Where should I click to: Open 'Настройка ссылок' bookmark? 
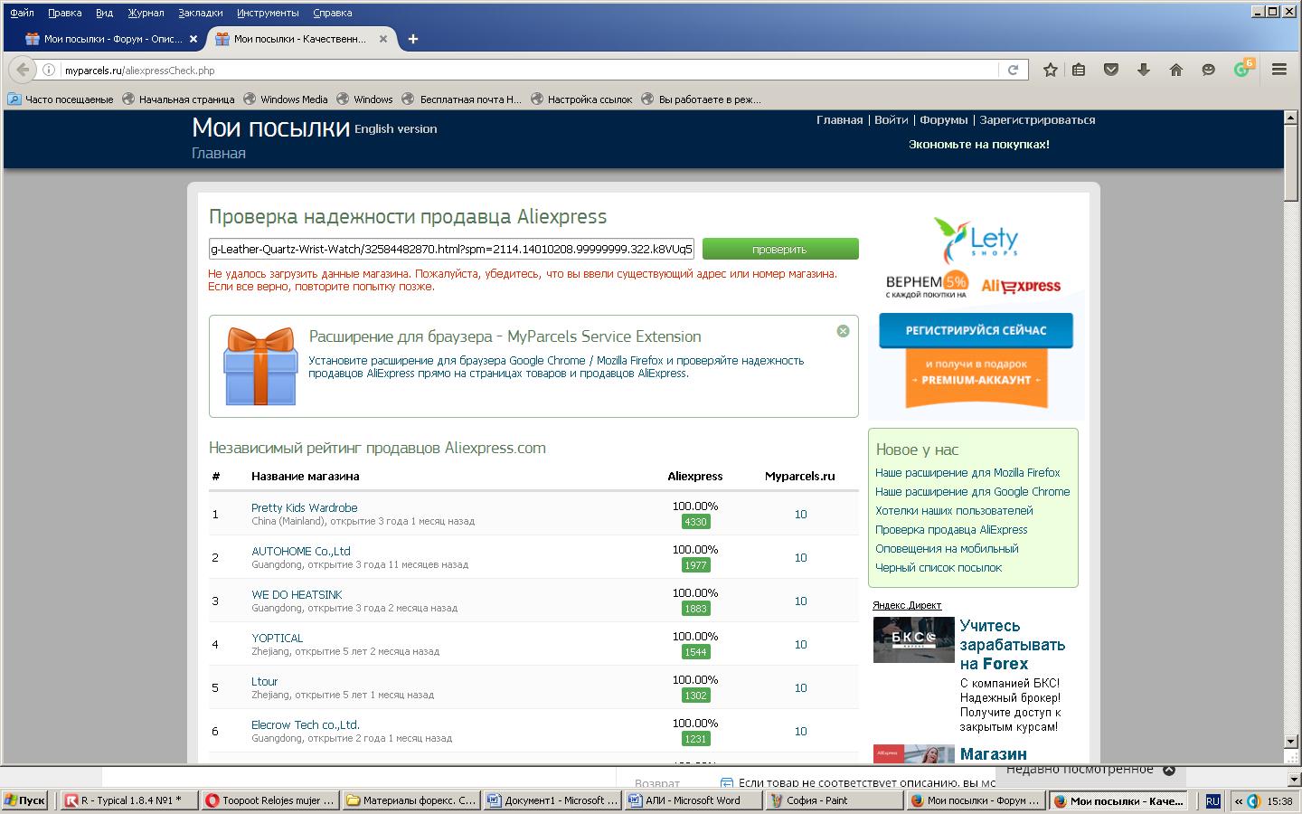[581, 99]
